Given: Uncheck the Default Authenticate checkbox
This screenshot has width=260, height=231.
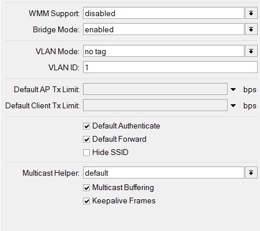Looking at the screenshot, I should coord(86,126).
